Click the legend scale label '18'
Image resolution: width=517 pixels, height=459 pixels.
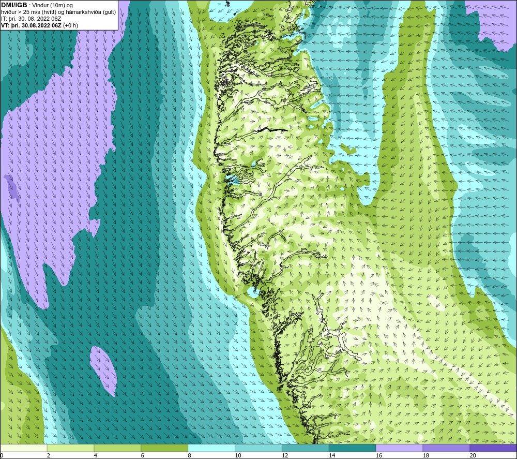click(425, 456)
